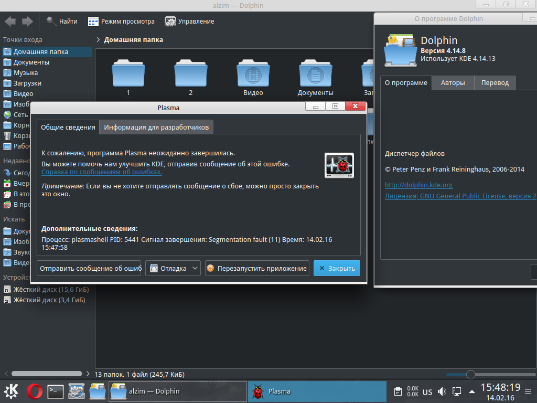The image size is (537, 403).
Task: Click the breadcrumb arrow before Домашняя папка
Action: point(98,40)
